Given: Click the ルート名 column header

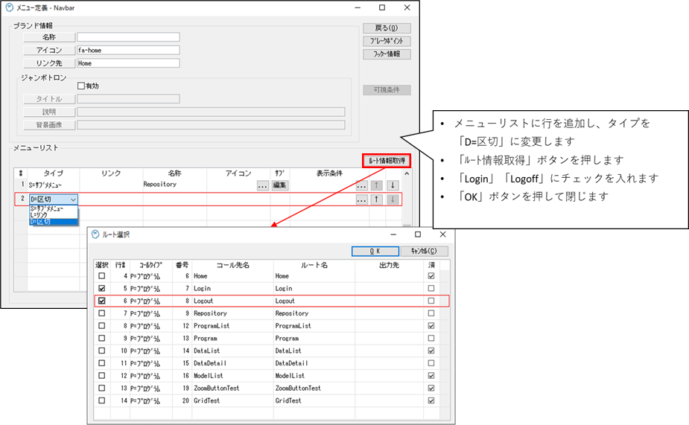Looking at the screenshot, I should (x=314, y=264).
